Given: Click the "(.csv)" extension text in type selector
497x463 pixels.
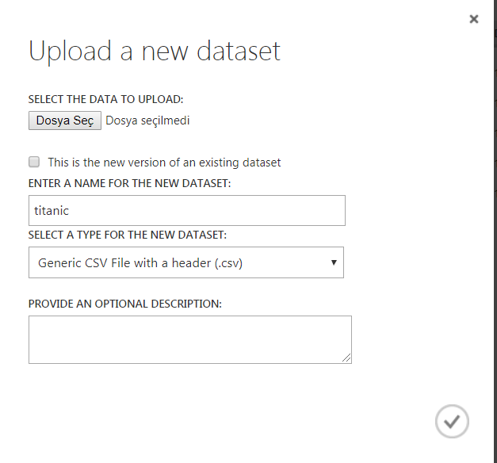Looking at the screenshot, I should (x=224, y=262).
